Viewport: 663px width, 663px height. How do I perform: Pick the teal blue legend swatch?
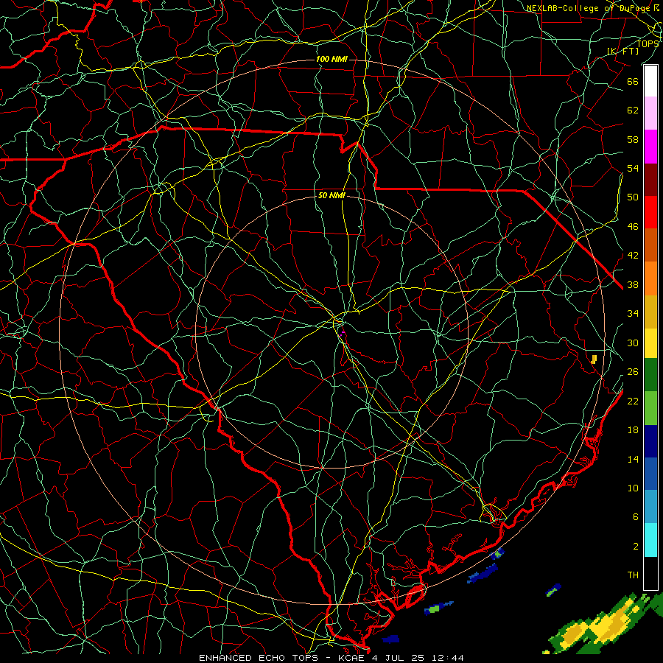coord(650,507)
